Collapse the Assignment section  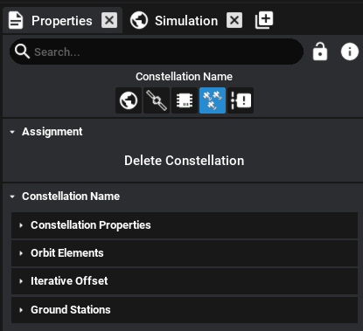(12, 132)
